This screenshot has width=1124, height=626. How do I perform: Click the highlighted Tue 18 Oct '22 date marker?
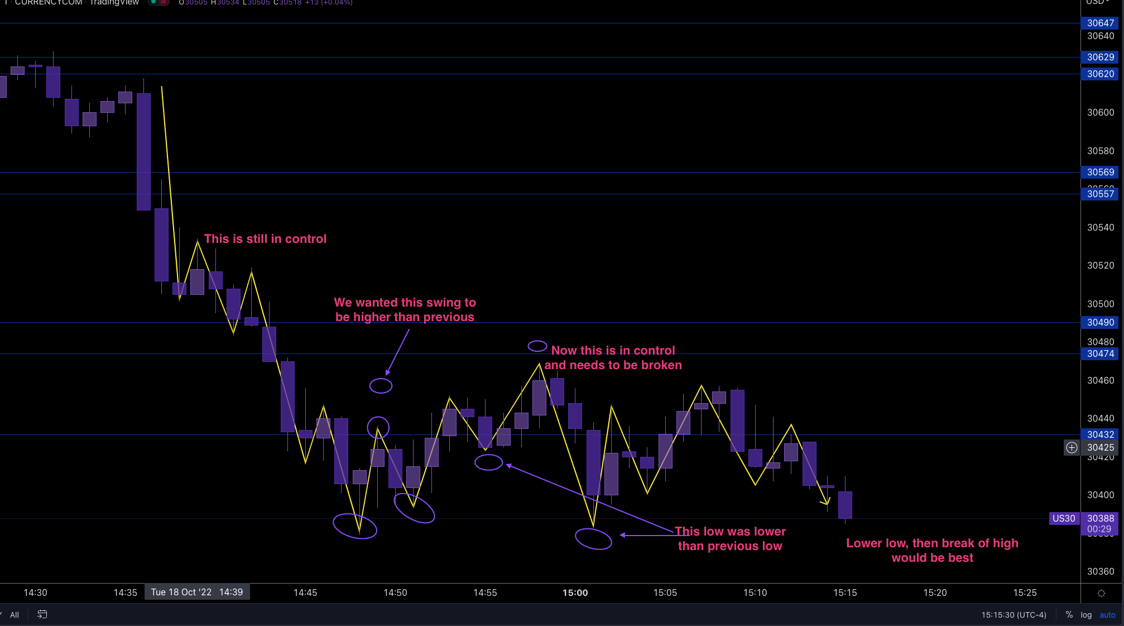pos(197,592)
